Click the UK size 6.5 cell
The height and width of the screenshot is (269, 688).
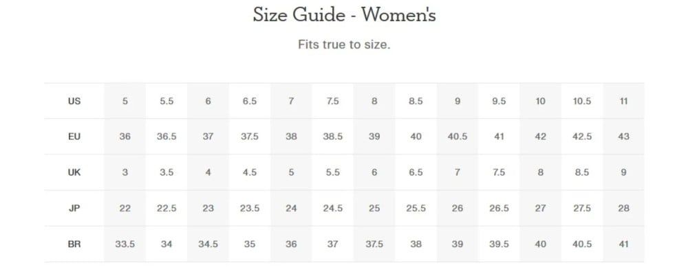[416, 172]
